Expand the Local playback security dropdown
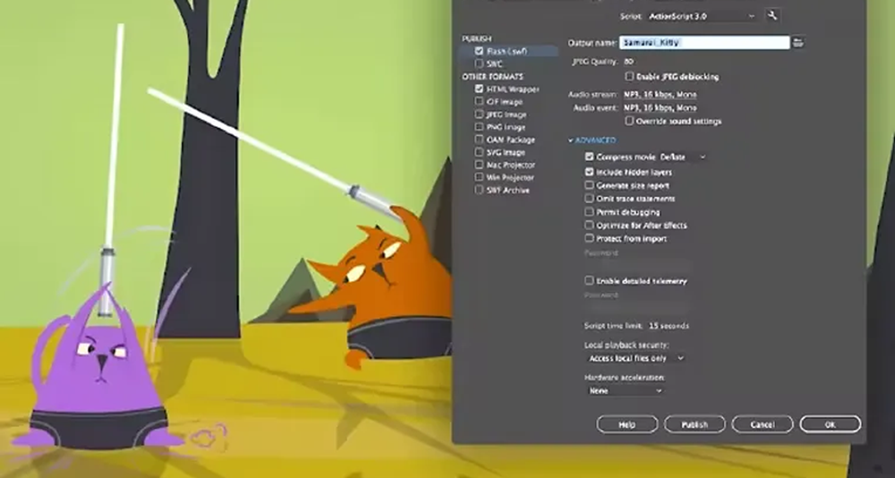Screen dimensions: 895x478 tap(635, 358)
